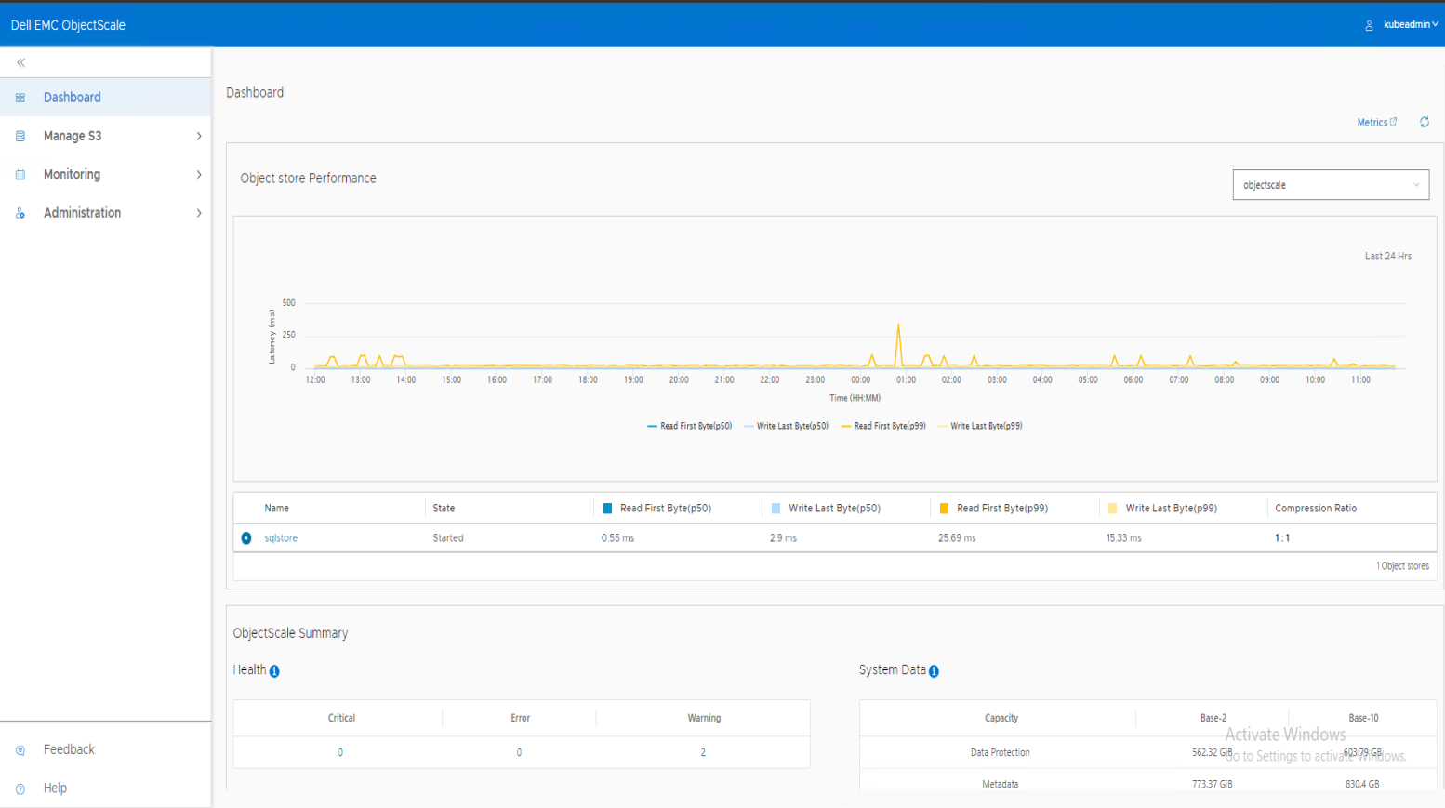The height and width of the screenshot is (808, 1445).
Task: Click the Base-10 column header
Action: tap(1364, 719)
